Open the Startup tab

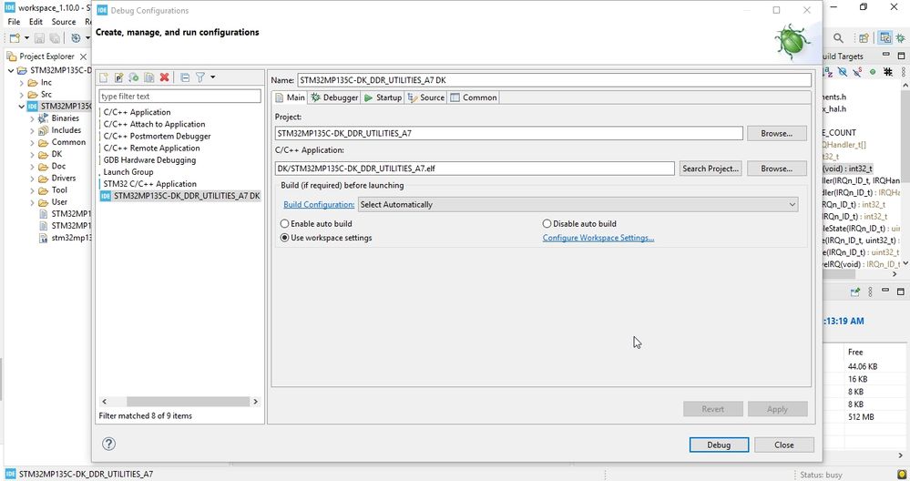pos(383,97)
